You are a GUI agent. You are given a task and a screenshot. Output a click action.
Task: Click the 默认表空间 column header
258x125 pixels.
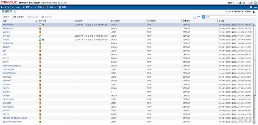coord(128,21)
